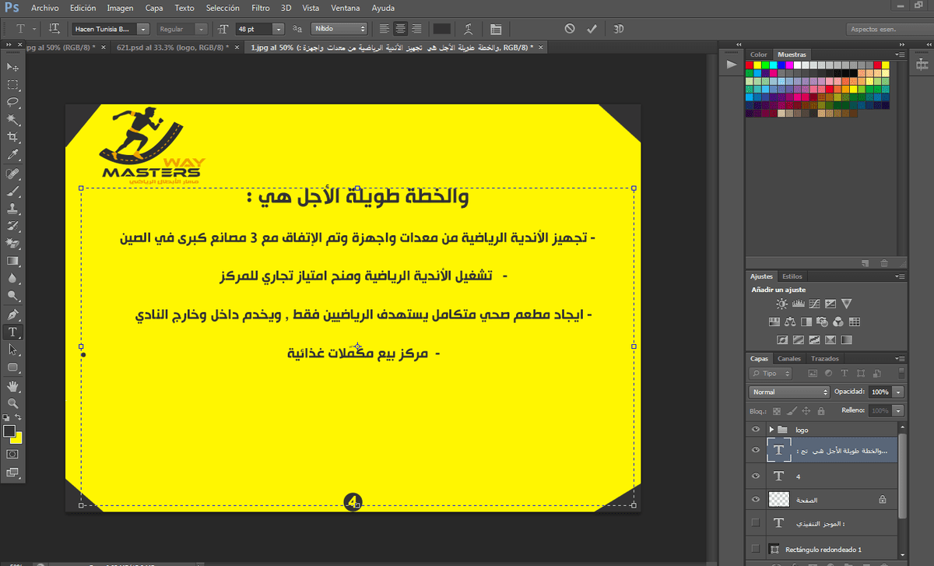
Task: Open the Archivo menu
Action: (45, 7)
